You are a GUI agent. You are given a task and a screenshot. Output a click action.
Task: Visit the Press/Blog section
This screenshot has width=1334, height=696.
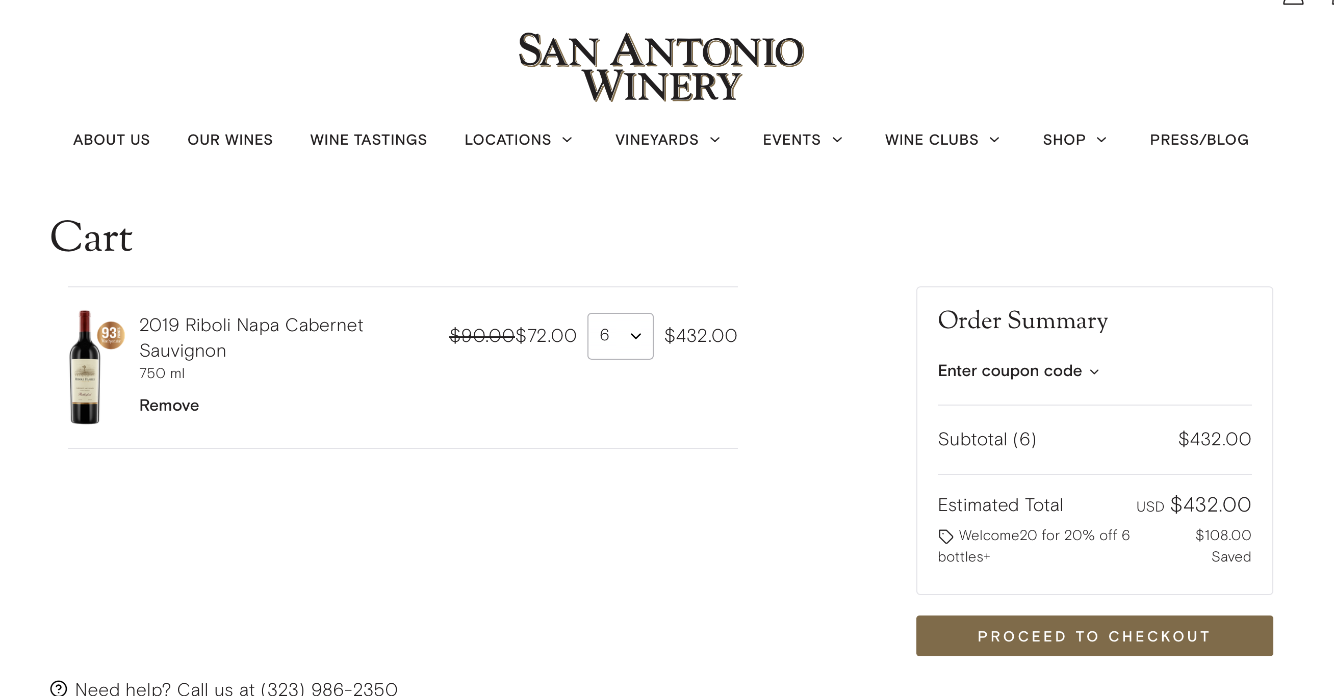tap(1199, 140)
